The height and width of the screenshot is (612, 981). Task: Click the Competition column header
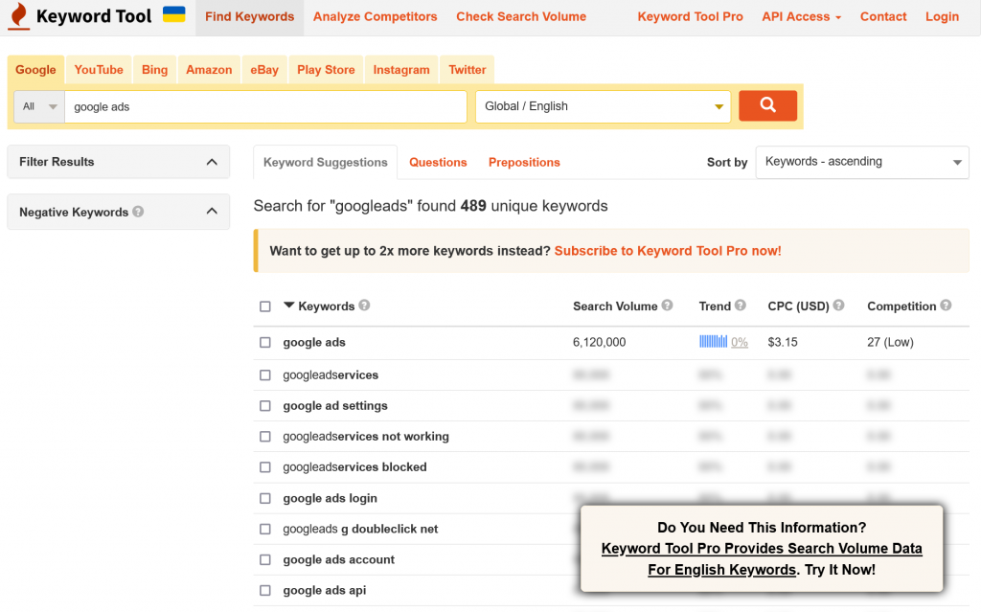tap(901, 306)
